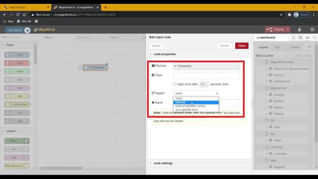The width and height of the screenshot is (318, 179).
Task: Click the user account icon in header
Action: tap(298, 30)
